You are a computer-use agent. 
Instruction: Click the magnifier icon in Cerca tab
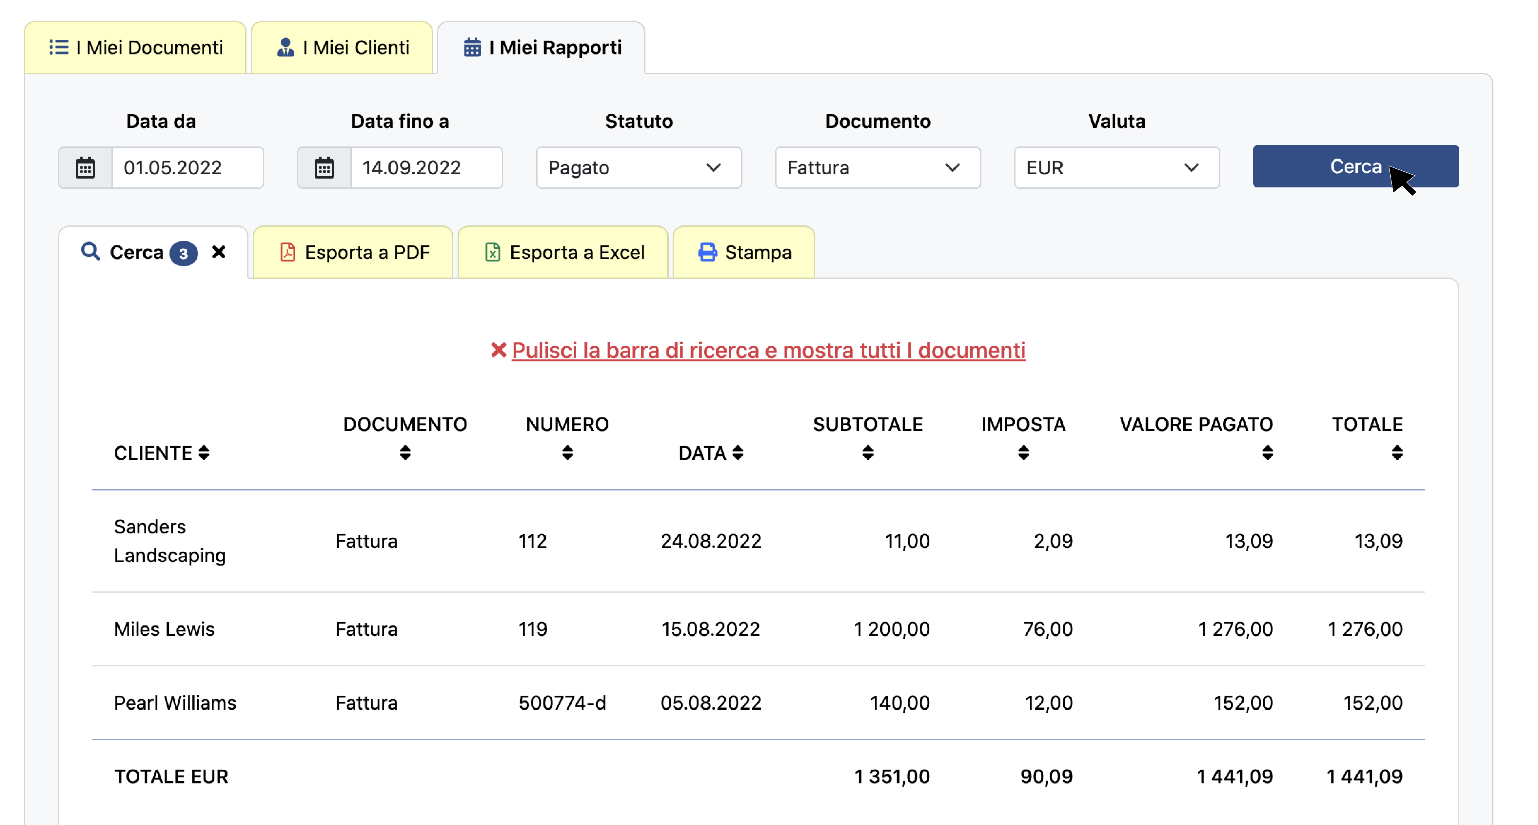[x=90, y=251]
